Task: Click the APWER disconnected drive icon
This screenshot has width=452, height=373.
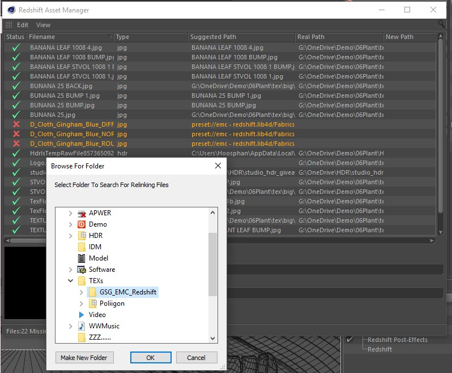Action: pos(82,214)
